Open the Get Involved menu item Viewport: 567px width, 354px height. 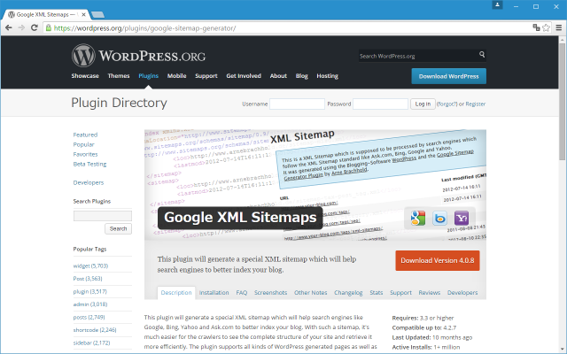coord(244,76)
